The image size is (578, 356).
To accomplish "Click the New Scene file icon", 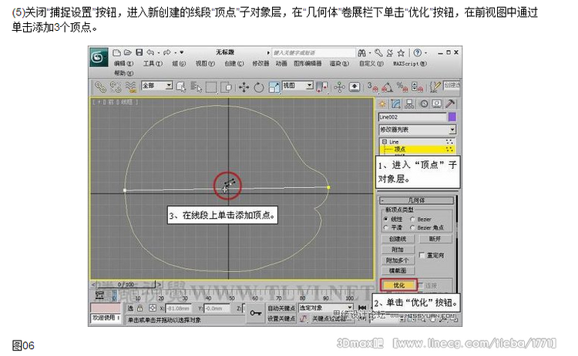I will [117, 52].
